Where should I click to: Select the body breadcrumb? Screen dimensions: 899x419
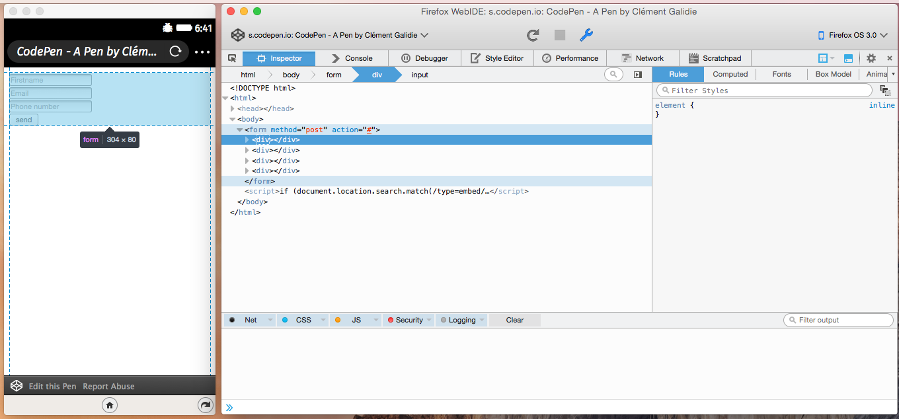point(291,75)
